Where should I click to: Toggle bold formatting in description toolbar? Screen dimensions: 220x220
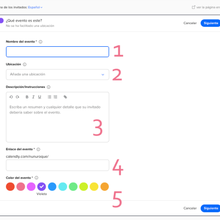click(27, 97)
